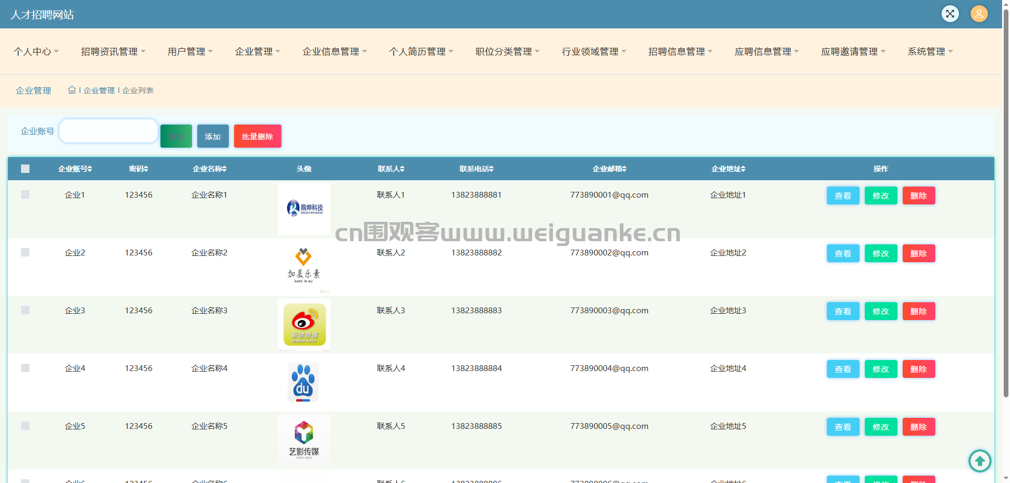Open 应聘信息管理 menu
The height and width of the screenshot is (483, 1010).
click(x=766, y=52)
